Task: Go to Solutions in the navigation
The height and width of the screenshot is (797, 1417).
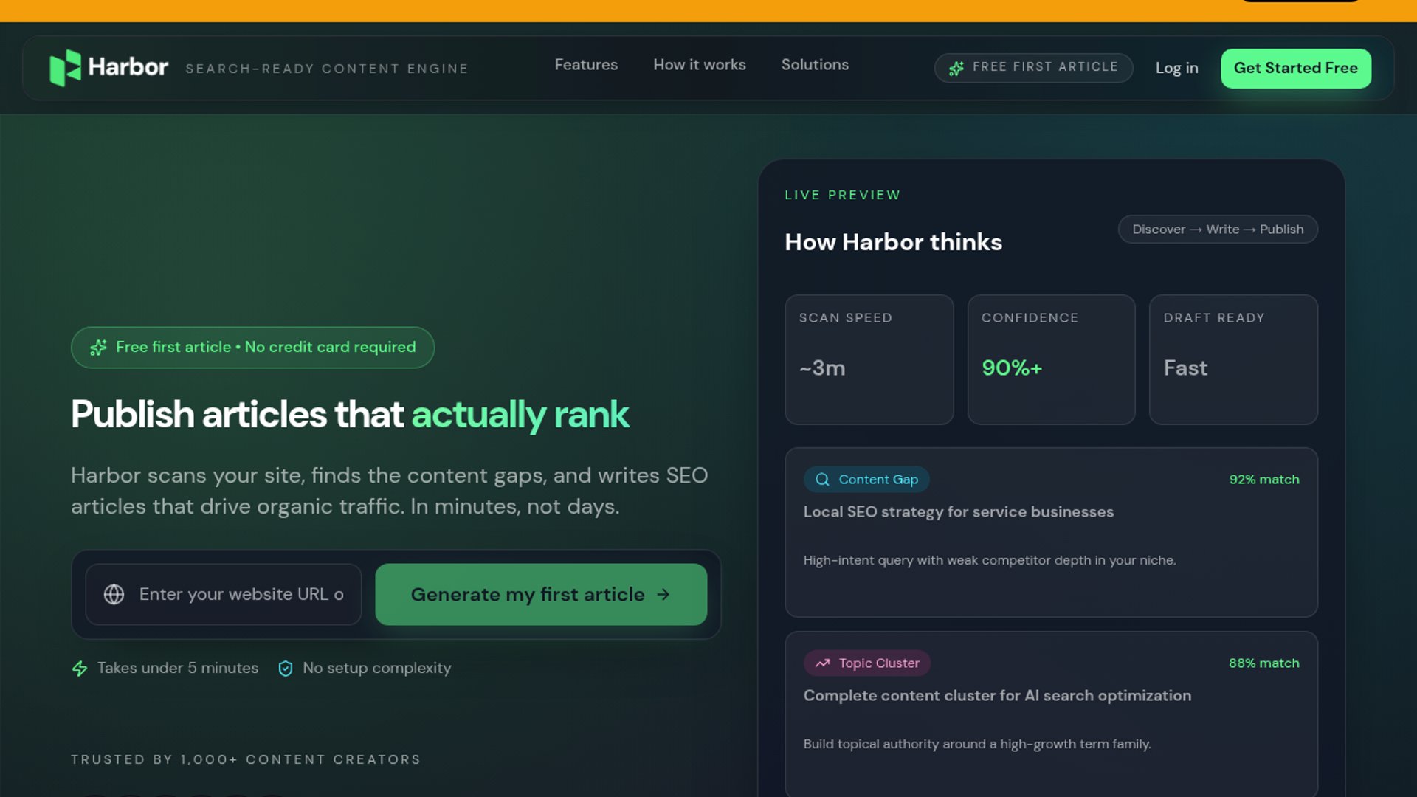Action: (x=815, y=65)
